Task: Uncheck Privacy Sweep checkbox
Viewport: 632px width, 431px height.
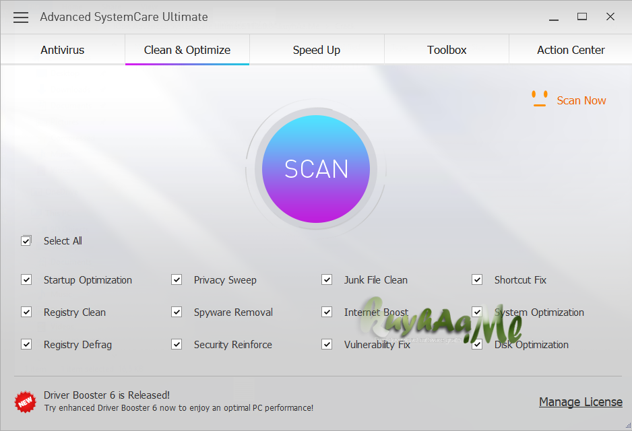Action: [x=177, y=279]
